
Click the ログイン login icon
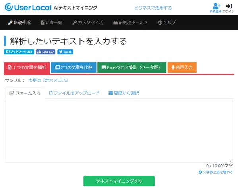(228, 8)
